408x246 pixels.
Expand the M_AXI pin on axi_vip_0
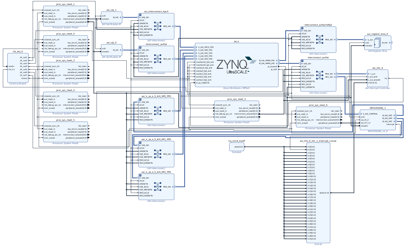(x=121, y=50)
